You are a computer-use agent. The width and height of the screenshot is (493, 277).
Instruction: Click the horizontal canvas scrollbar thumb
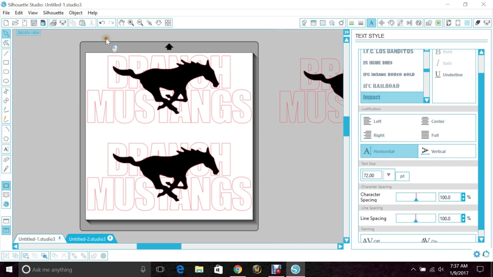pos(159,246)
